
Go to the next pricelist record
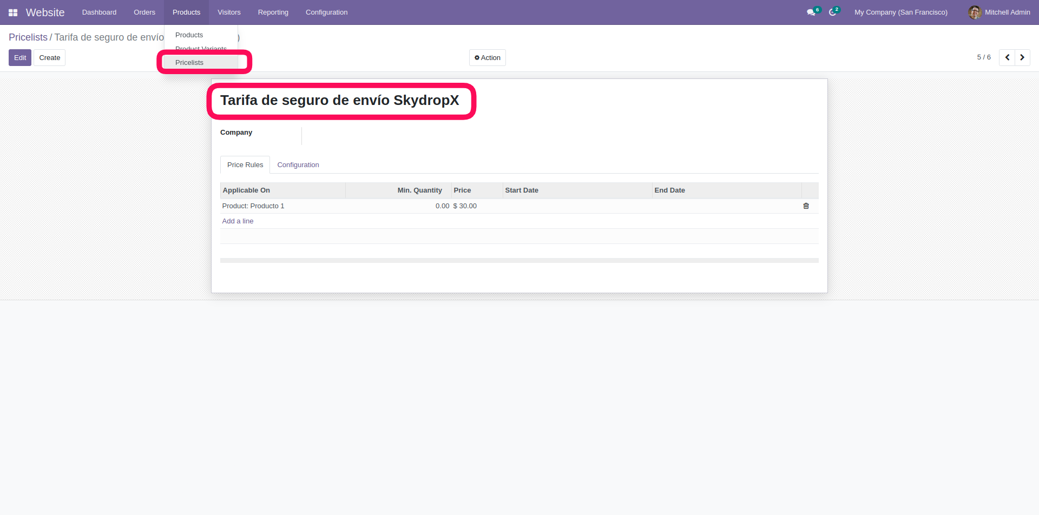(1022, 57)
